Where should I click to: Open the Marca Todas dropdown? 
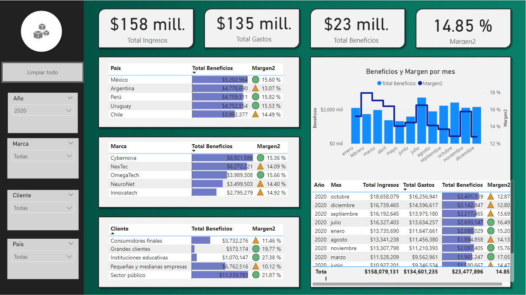[x=43, y=156]
